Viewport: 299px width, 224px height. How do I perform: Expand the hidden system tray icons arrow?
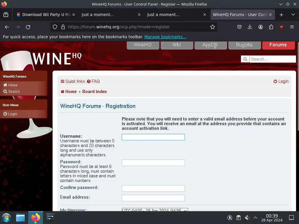coord(255,218)
